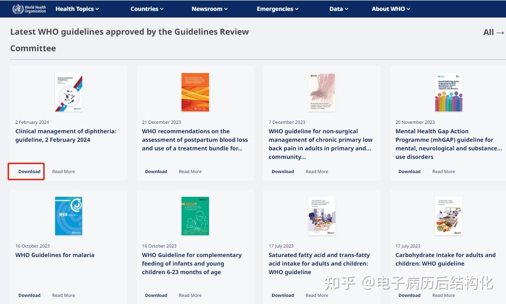Open title 'WHO Guidelines for malaria'

click(55, 255)
